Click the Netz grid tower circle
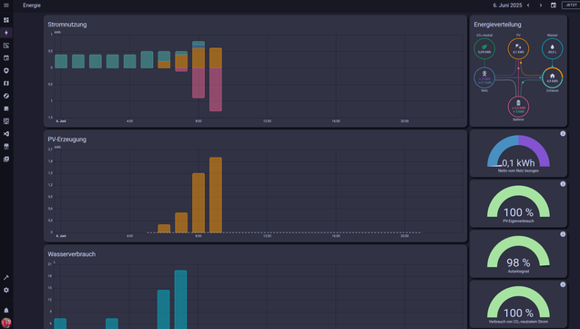Screen dimensions: 580x329 point(484,77)
